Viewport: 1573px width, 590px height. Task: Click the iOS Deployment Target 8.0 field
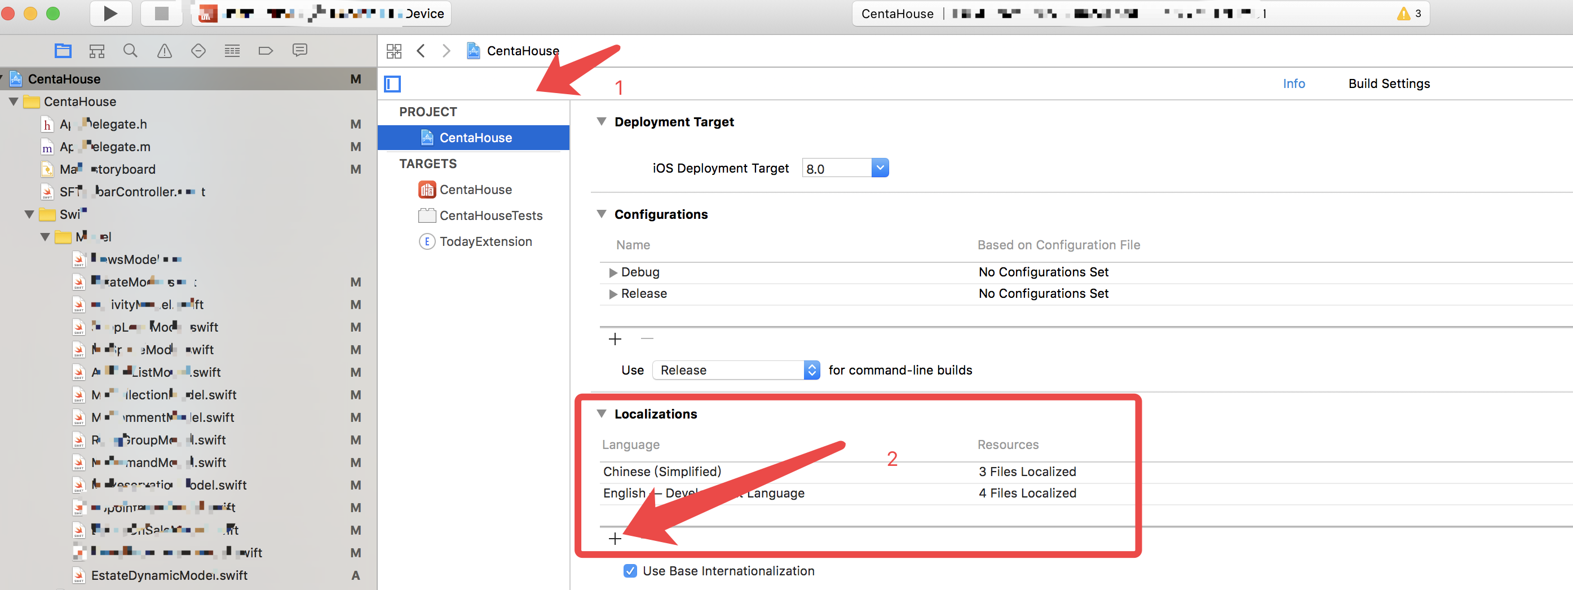(836, 168)
